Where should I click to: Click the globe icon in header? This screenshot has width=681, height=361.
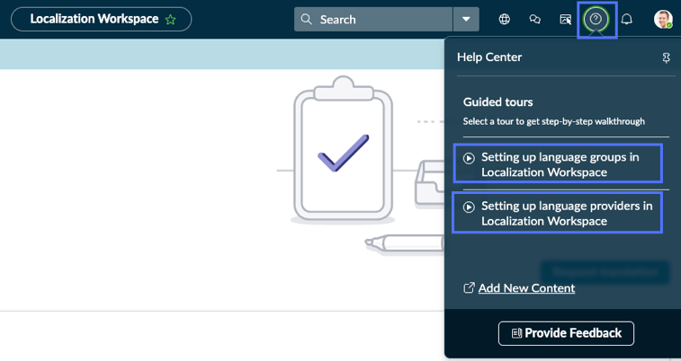pos(505,19)
